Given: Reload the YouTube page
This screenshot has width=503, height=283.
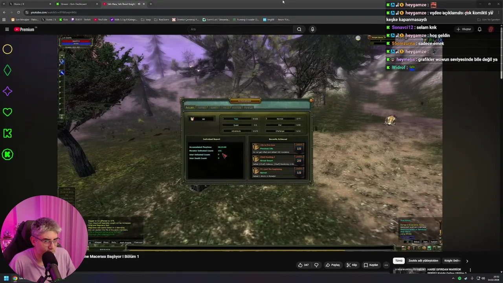Looking at the screenshot, I should click(x=18, y=12).
